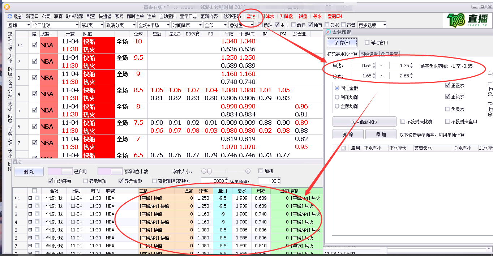Click the 保存(S) button
The height and width of the screenshot is (256, 493).
[x=342, y=43]
